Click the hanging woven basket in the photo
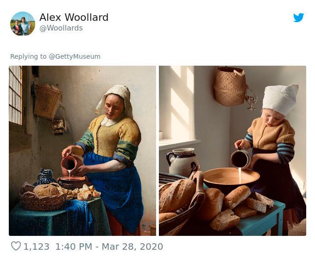Image resolution: width=315 pixels, height=259 pixels. tap(230, 86)
